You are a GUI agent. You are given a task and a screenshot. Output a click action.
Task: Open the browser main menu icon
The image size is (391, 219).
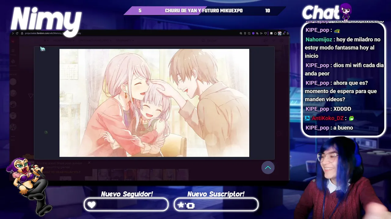(287, 33)
